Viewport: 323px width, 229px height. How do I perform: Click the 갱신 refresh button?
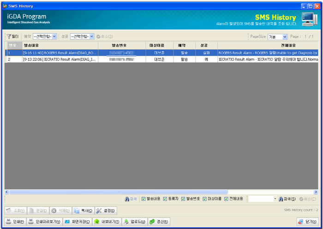[x=159, y=222]
